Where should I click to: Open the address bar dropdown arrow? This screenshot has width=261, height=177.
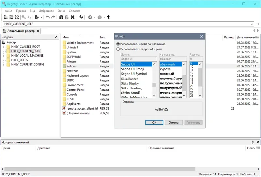click(252, 24)
